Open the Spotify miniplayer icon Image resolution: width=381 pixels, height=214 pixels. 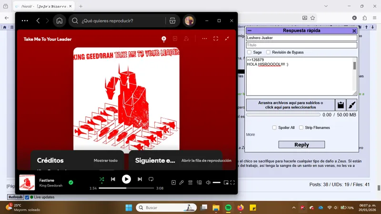226,183
